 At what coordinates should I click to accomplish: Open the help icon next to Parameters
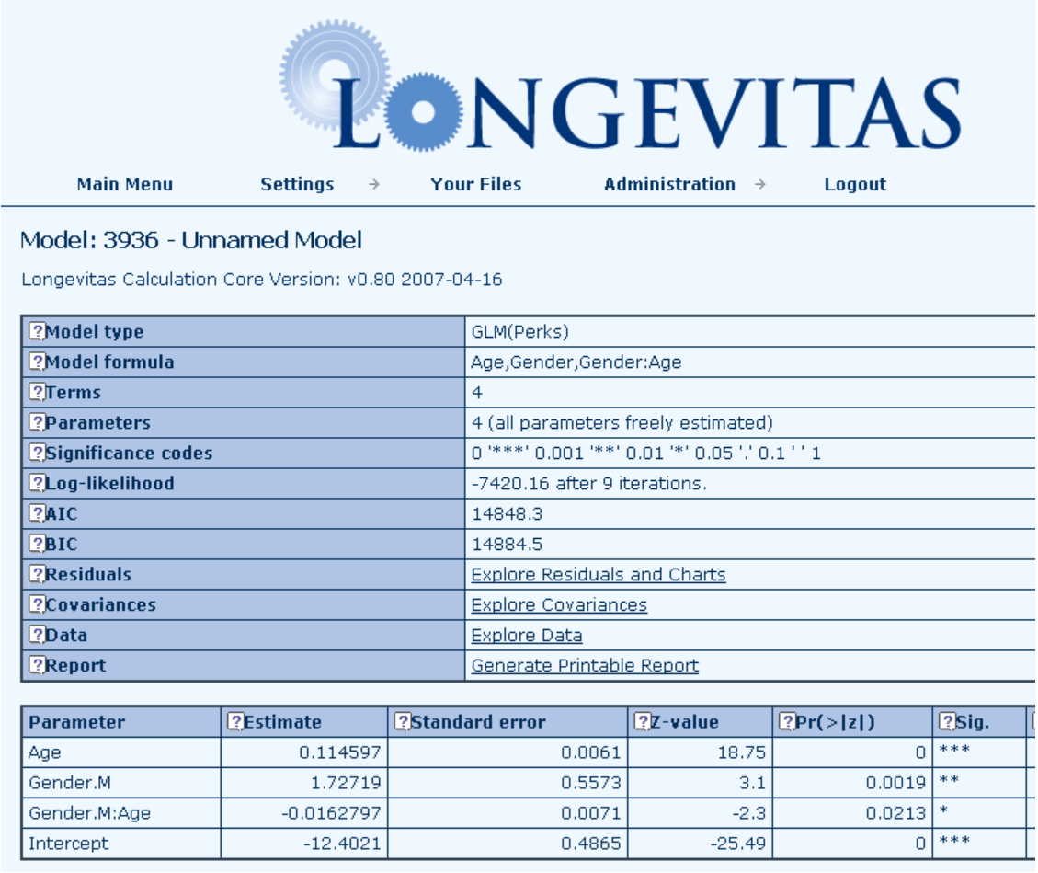point(37,422)
